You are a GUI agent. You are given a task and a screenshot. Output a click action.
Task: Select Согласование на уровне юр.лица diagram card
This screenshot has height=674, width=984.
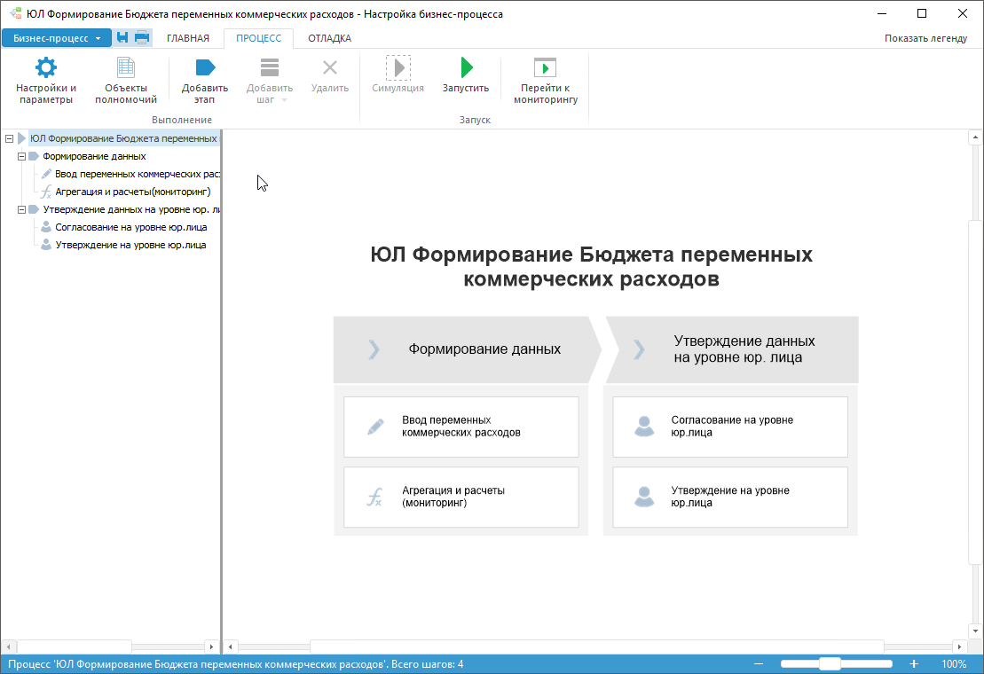pos(729,427)
